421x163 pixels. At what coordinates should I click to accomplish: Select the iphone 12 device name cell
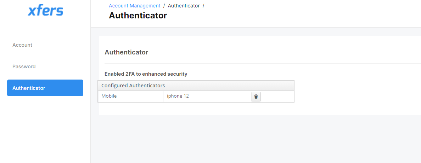point(206,97)
